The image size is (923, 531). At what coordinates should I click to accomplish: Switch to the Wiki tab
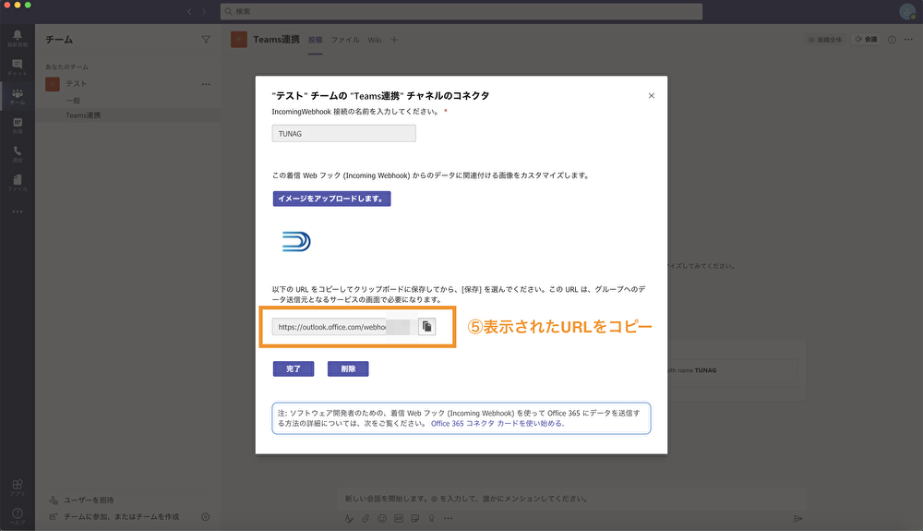pos(375,40)
